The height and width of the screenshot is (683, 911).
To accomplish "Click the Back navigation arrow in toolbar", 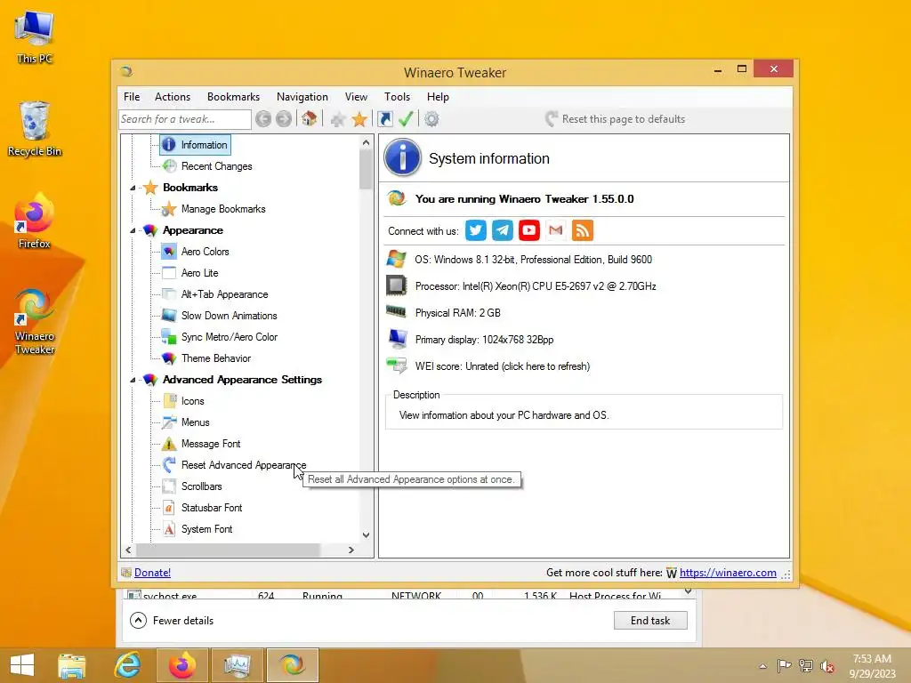I will 263,119.
